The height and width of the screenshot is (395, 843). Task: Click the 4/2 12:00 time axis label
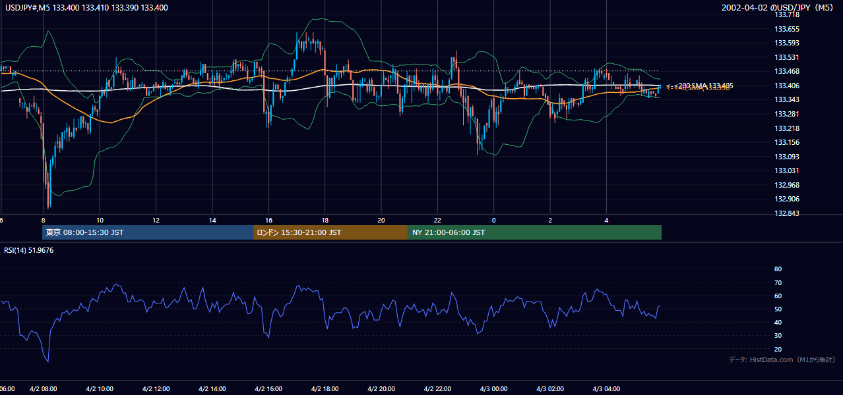tap(156, 388)
